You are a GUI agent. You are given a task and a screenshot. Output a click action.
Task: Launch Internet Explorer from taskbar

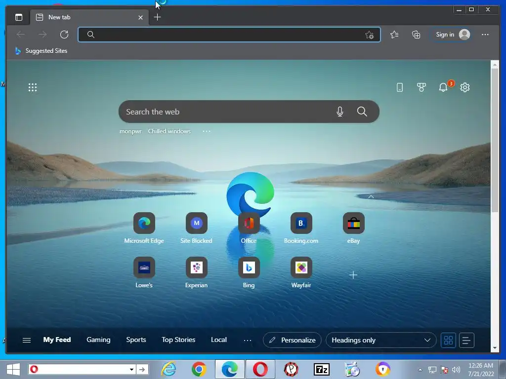(x=169, y=369)
